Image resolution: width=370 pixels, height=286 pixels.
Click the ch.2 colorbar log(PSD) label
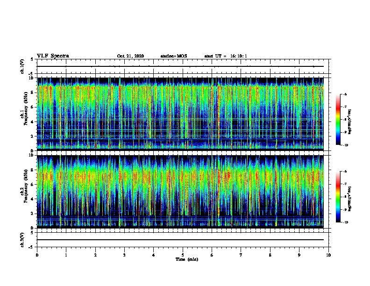(x=350, y=199)
